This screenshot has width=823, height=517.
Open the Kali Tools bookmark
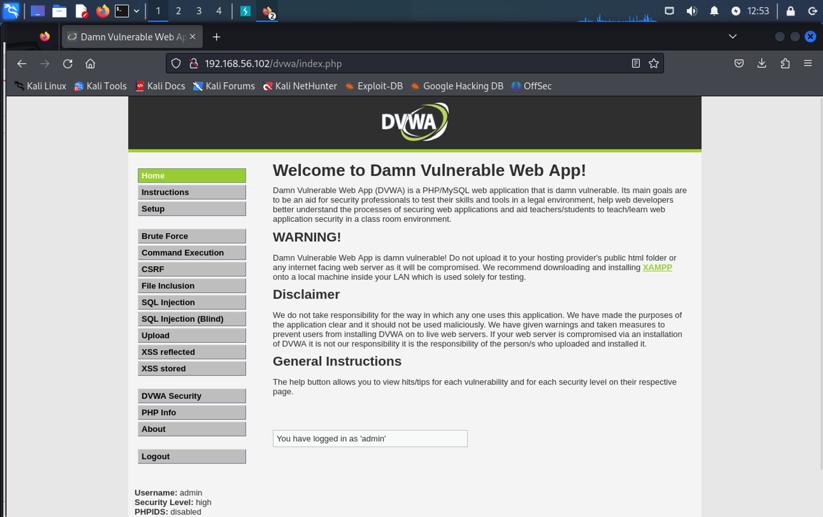click(100, 86)
